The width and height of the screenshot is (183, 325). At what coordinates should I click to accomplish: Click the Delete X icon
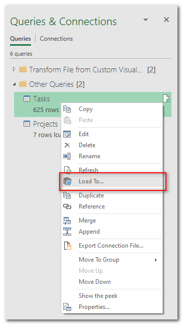coord(67,145)
